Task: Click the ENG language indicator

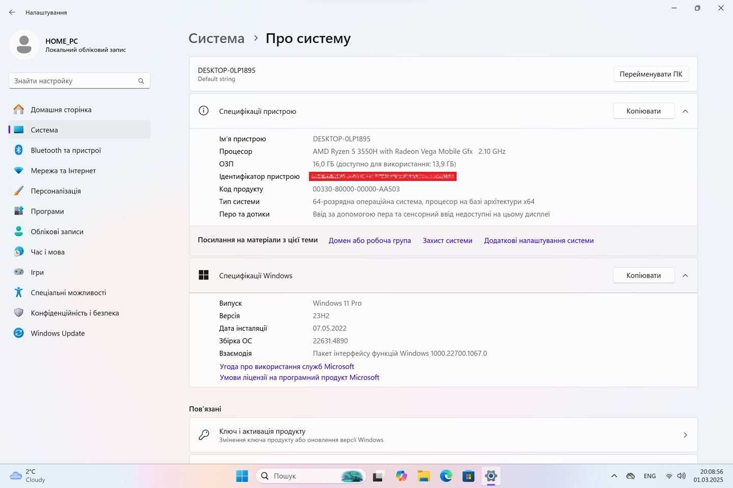Action: click(x=650, y=476)
